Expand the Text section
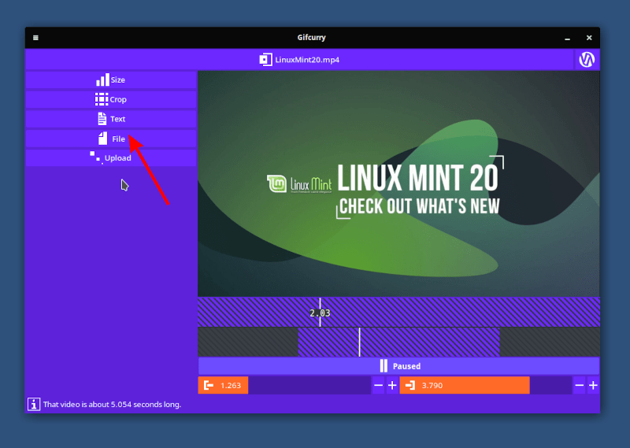Image resolution: width=630 pixels, height=448 pixels. (111, 119)
